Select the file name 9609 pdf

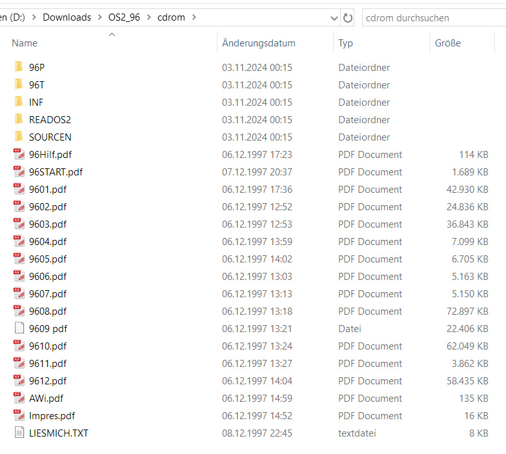point(48,329)
